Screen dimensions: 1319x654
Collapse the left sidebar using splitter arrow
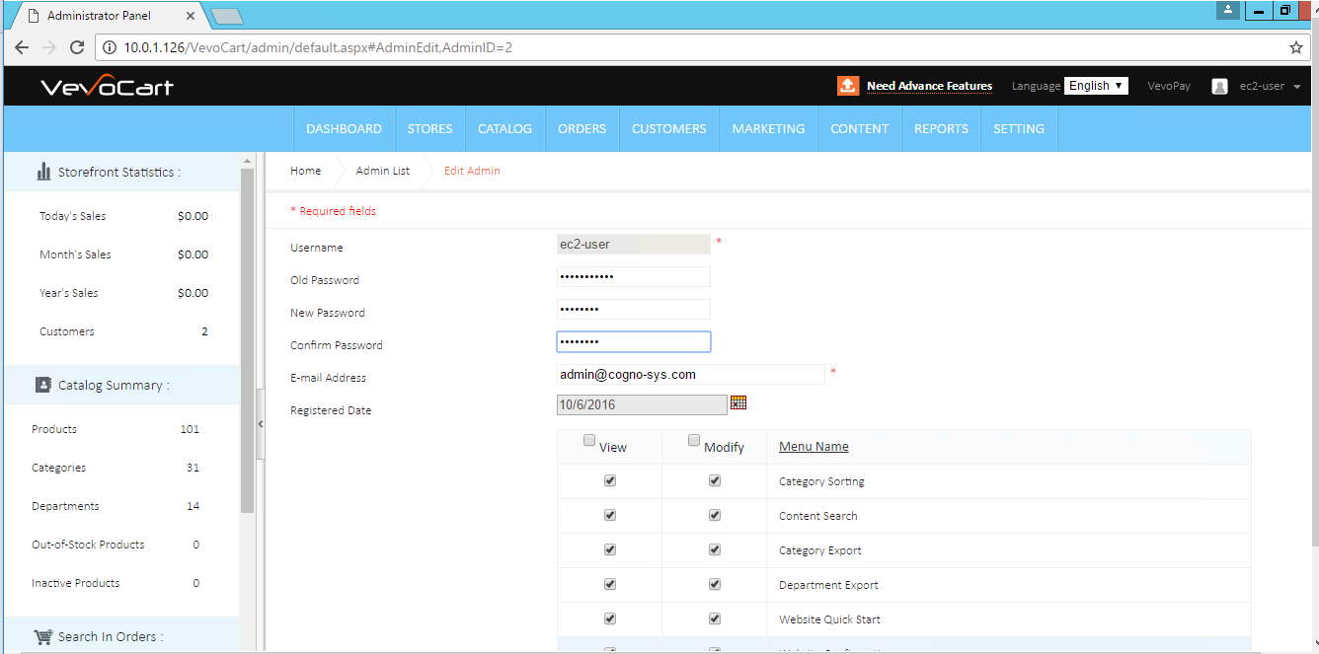click(x=261, y=424)
